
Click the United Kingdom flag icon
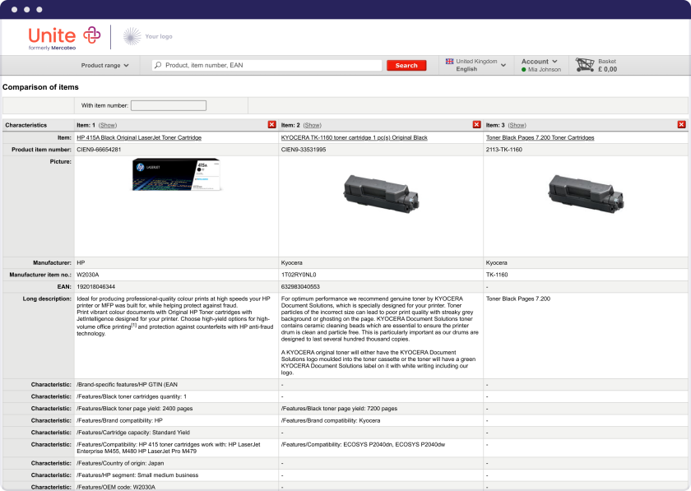[x=449, y=61]
